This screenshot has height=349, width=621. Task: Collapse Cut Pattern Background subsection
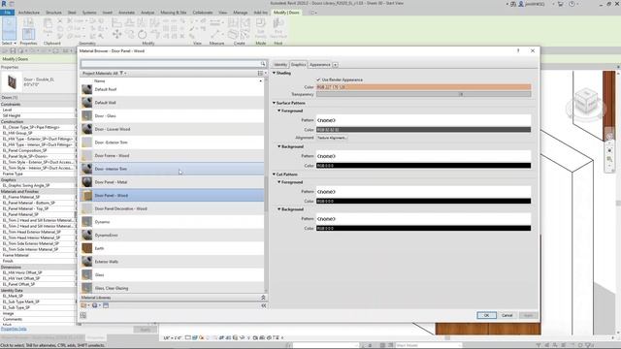tap(279, 209)
